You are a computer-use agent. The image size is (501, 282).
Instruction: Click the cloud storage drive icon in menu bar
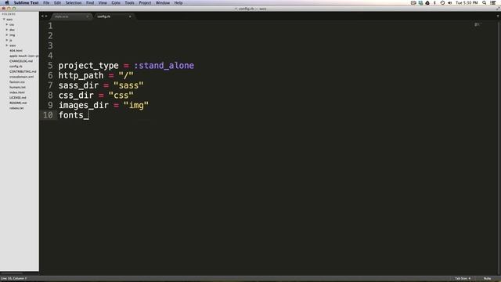pos(427,2)
